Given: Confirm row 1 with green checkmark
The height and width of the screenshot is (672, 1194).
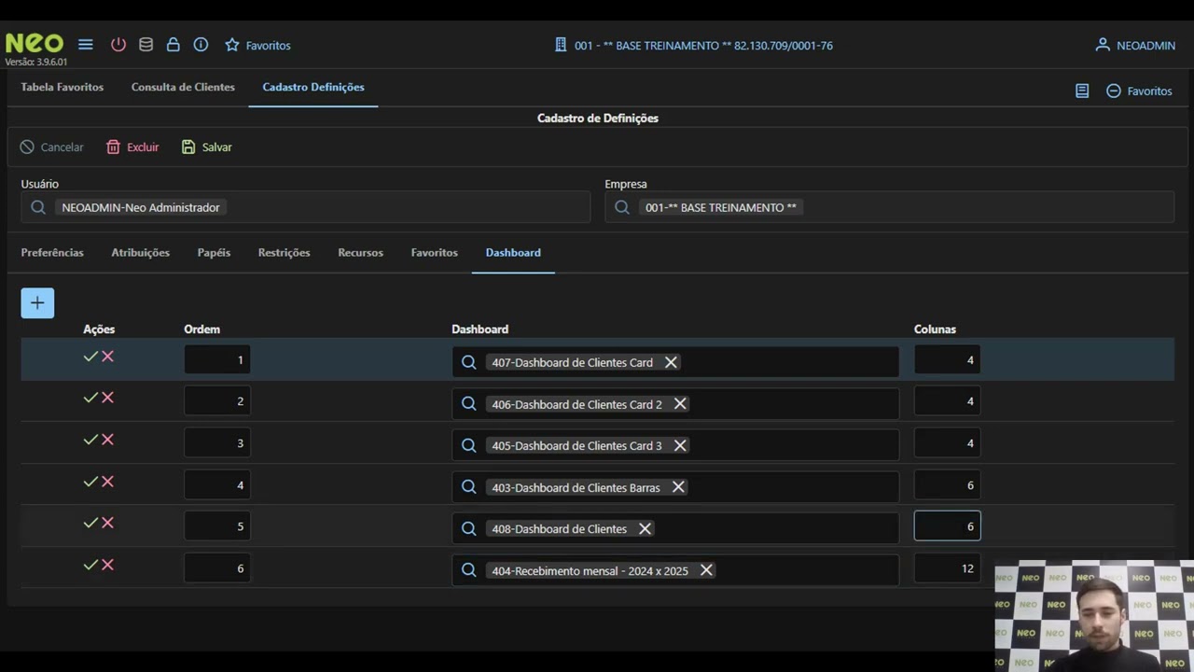Looking at the screenshot, I should (x=90, y=357).
